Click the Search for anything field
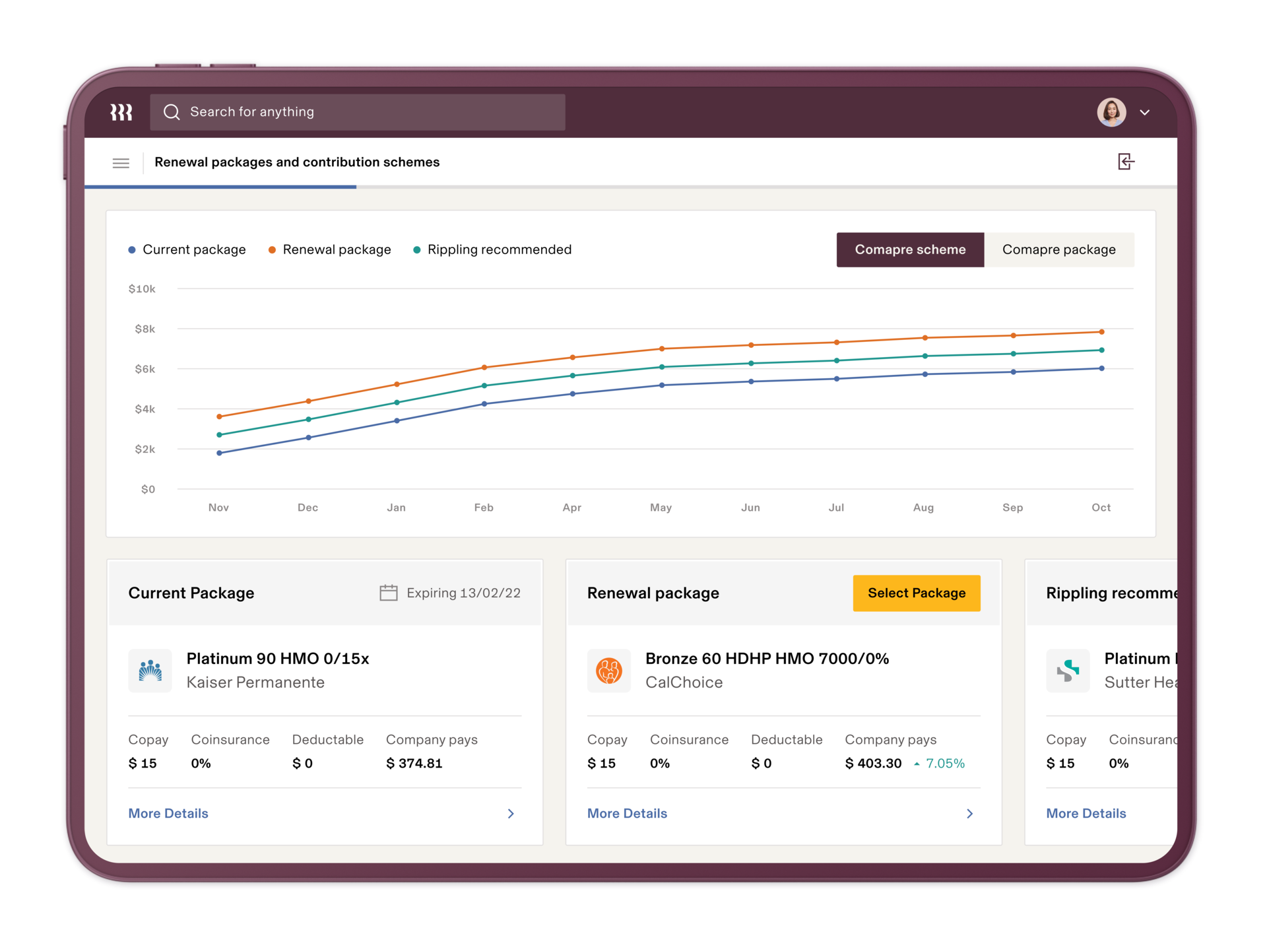1267x928 pixels. pos(370,112)
